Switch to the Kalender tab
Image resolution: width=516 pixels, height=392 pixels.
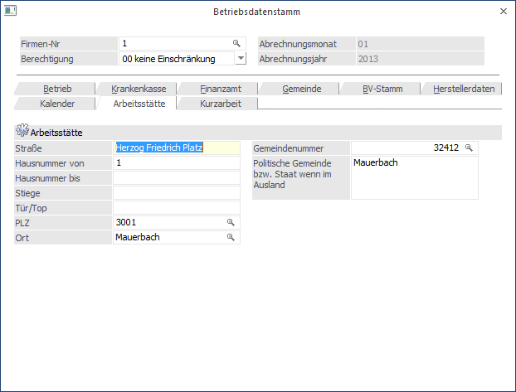pos(57,104)
